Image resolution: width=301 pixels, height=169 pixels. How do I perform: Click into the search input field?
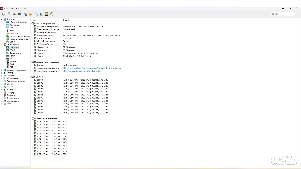(282, 14)
